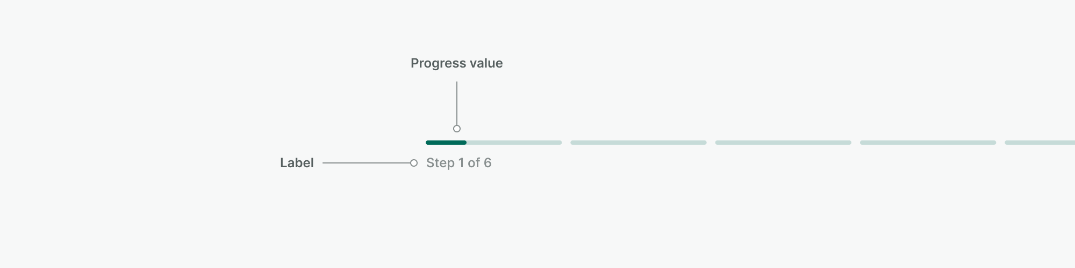Click the word "Step" in the step label
The height and width of the screenshot is (268, 1075).
440,163
